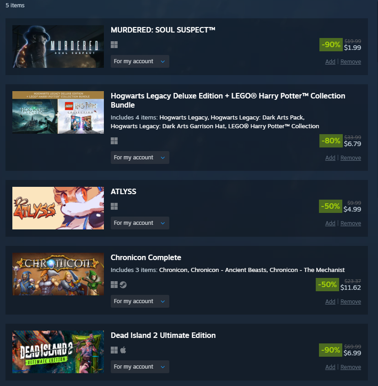Expand 'For my account' dropdown for Chronicon Complete
The height and width of the screenshot is (386, 378).
click(x=140, y=301)
